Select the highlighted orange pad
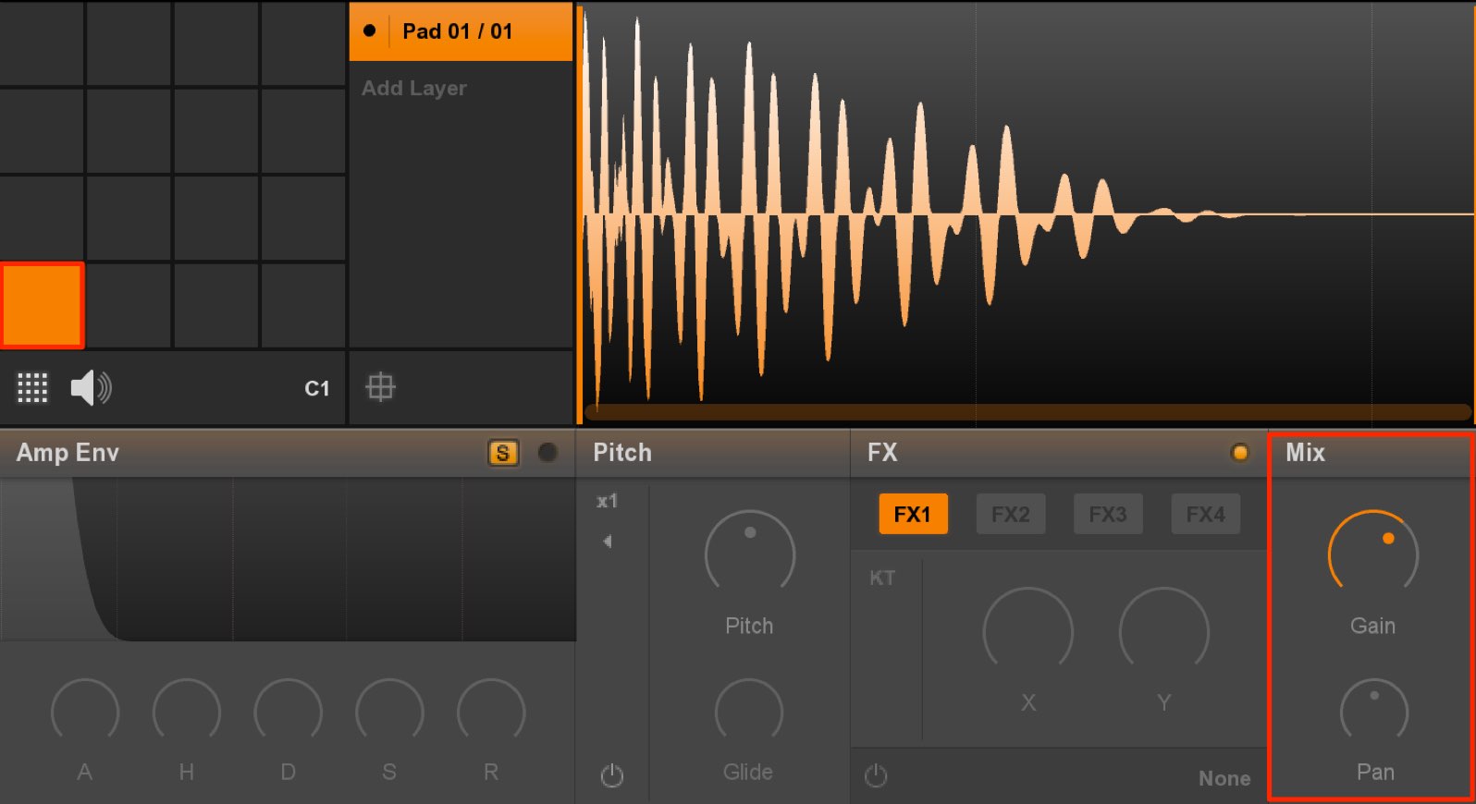This screenshot has height=804, width=1476. coord(43,306)
